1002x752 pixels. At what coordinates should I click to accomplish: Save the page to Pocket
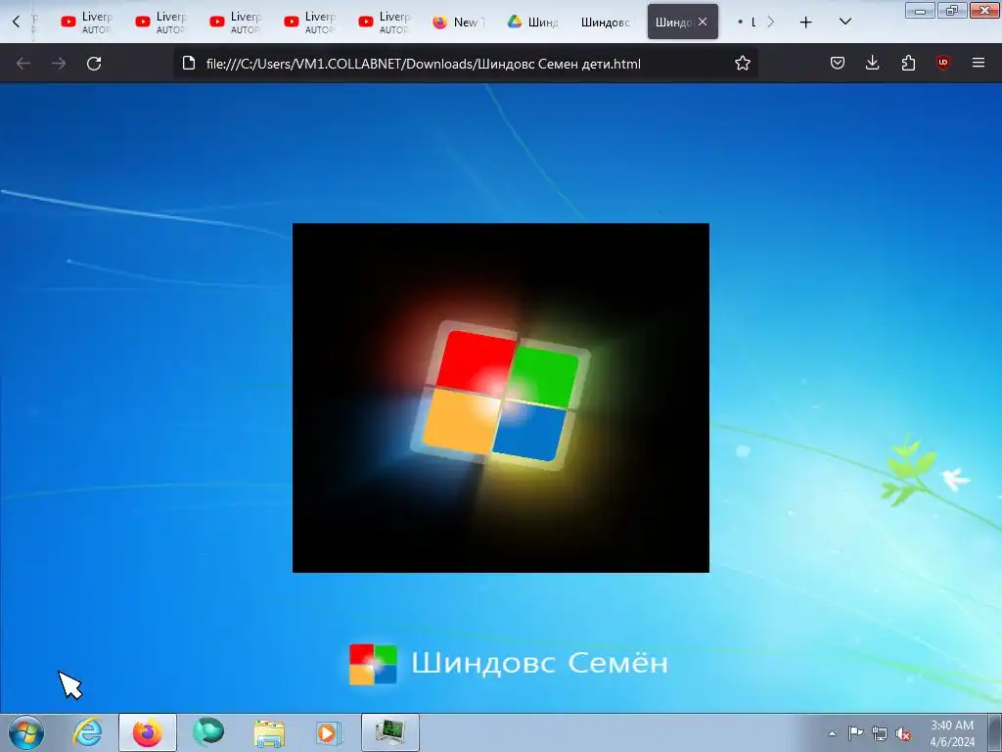(x=838, y=63)
